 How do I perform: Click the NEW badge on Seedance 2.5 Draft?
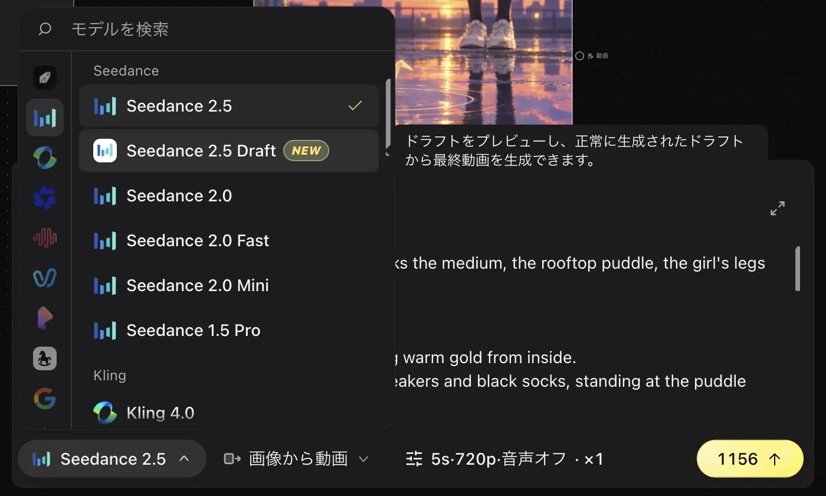306,151
